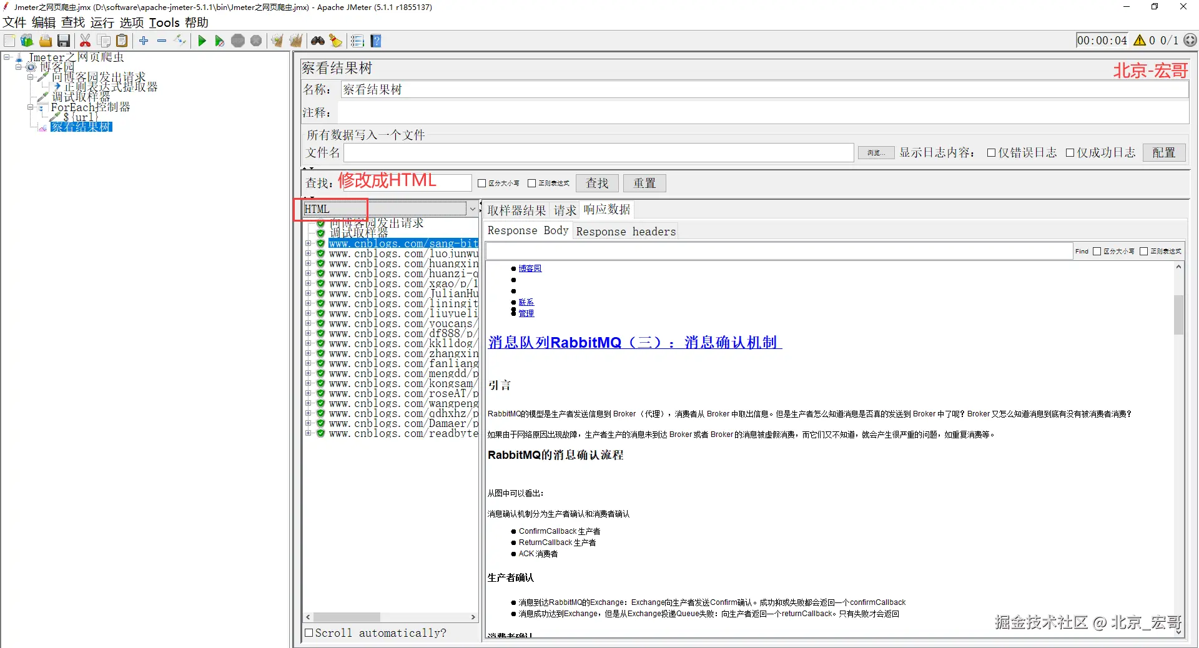This screenshot has width=1199, height=648.
Task: Click the Paste clipboard icon
Action: click(x=122, y=41)
